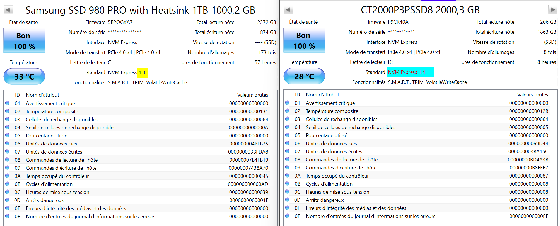
Task: Click status orb for CT2000P3PSSD8 'Température composite' row
Action: [288, 111]
